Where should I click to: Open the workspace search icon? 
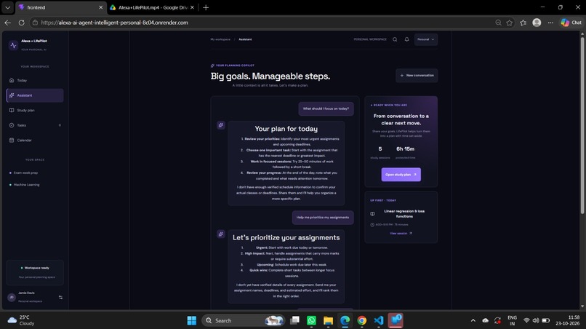tap(395, 39)
